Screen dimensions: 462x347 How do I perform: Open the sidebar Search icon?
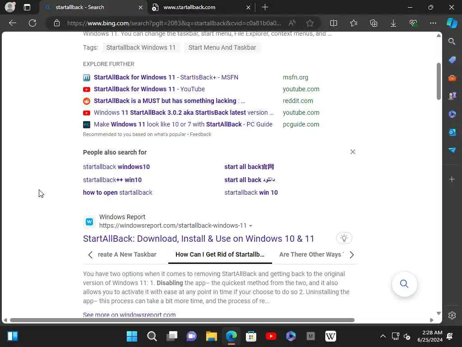coord(452,41)
